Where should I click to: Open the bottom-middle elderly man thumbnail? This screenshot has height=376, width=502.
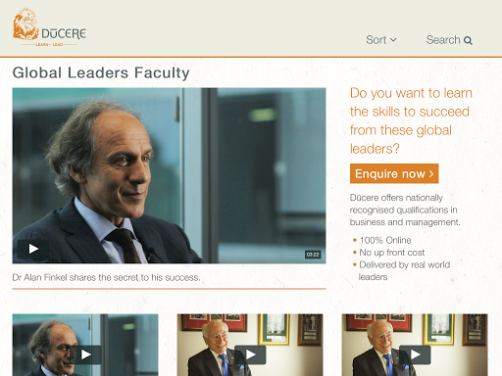[x=250, y=345]
